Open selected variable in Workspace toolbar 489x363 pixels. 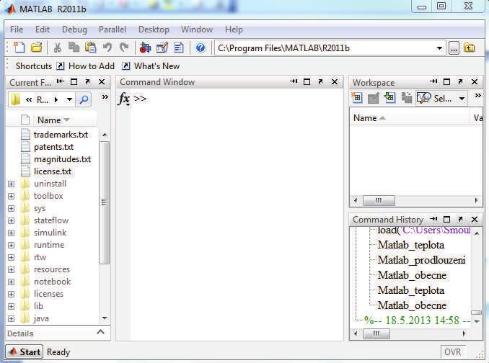click(x=374, y=99)
